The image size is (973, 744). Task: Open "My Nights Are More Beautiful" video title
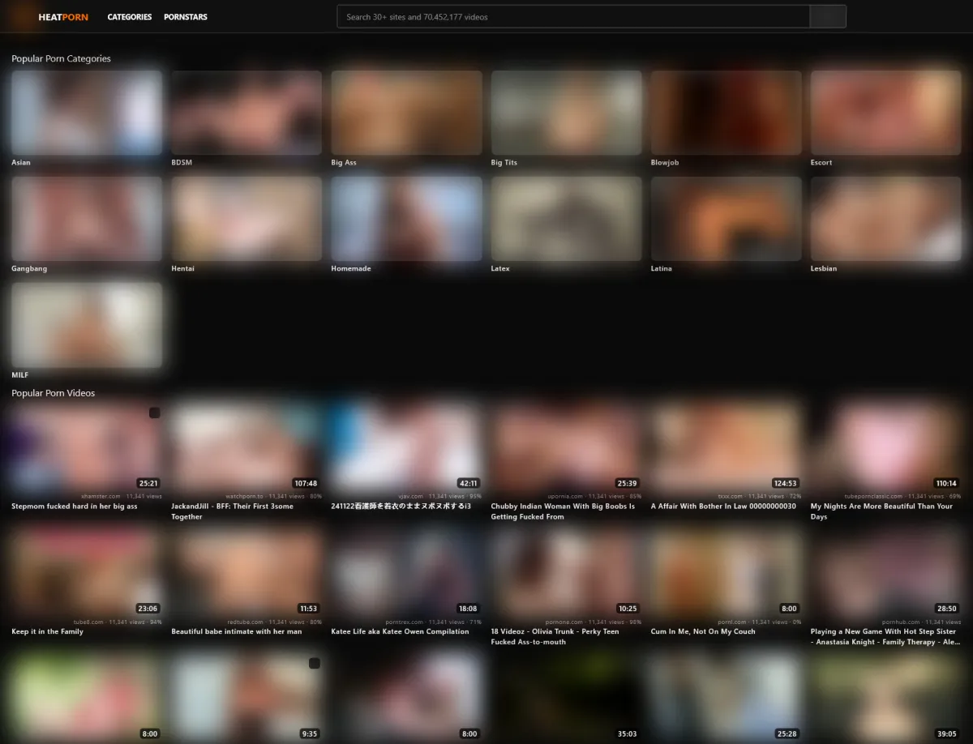tap(881, 507)
